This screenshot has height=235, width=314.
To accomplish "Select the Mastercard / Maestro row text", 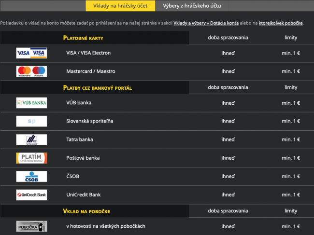I will click(91, 71).
